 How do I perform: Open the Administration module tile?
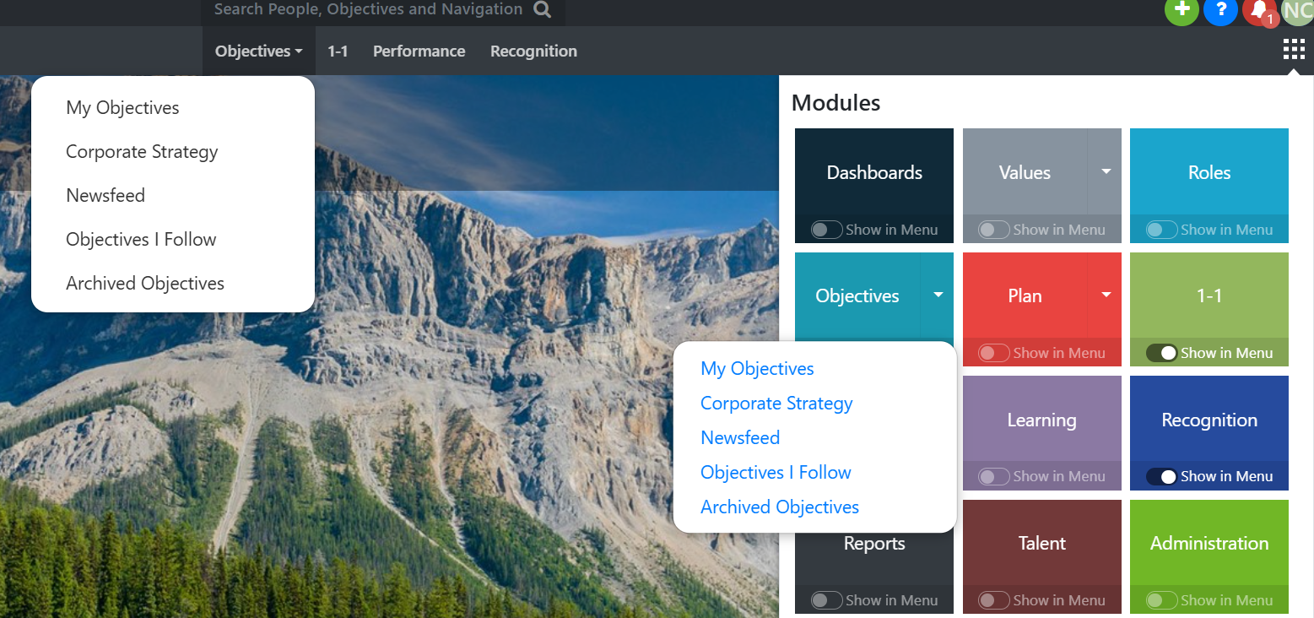tap(1209, 544)
